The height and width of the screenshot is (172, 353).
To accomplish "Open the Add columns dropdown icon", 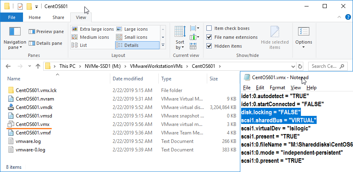I will [x=195, y=37].
